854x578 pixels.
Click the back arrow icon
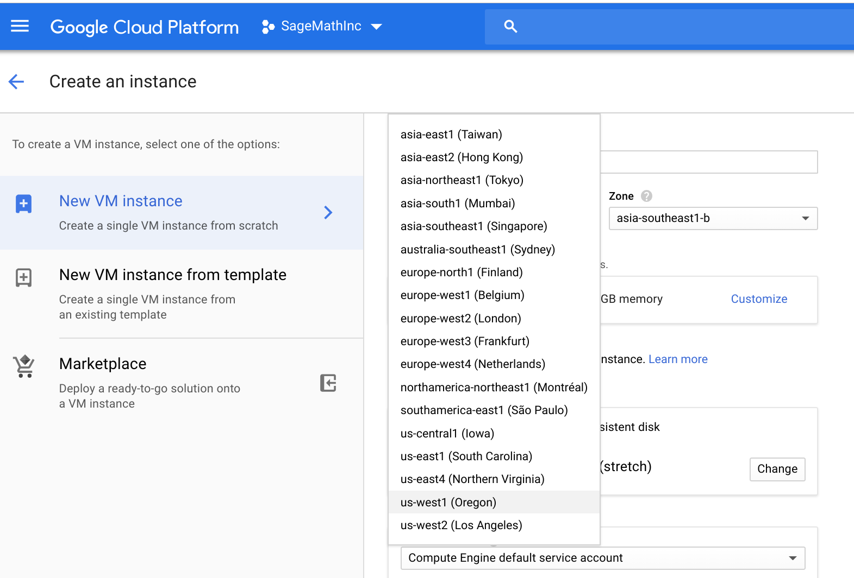tap(16, 82)
